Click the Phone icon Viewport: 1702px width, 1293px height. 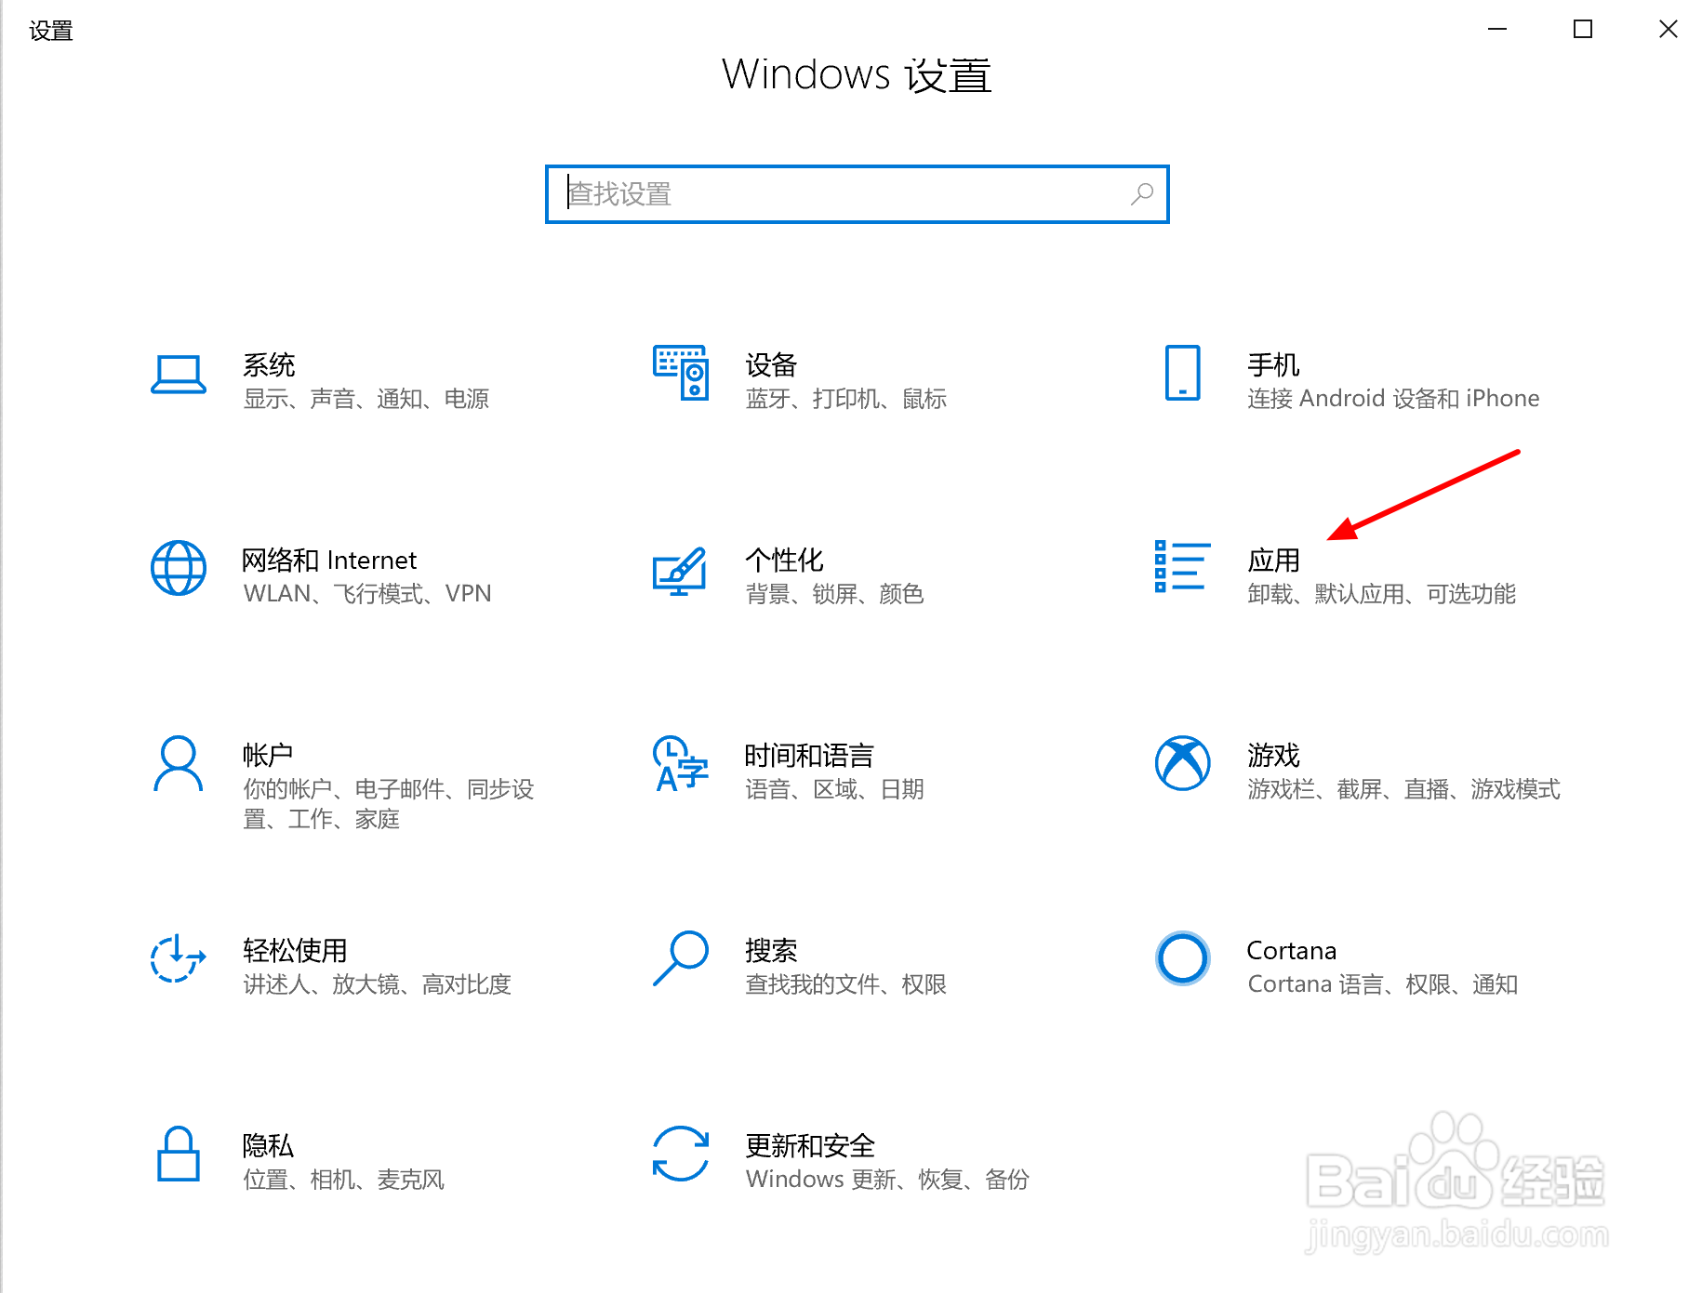1182,373
